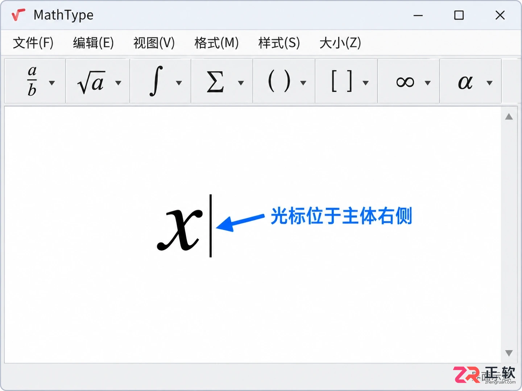Minimize the MathType window
This screenshot has height=391, width=522.
[x=418, y=15]
